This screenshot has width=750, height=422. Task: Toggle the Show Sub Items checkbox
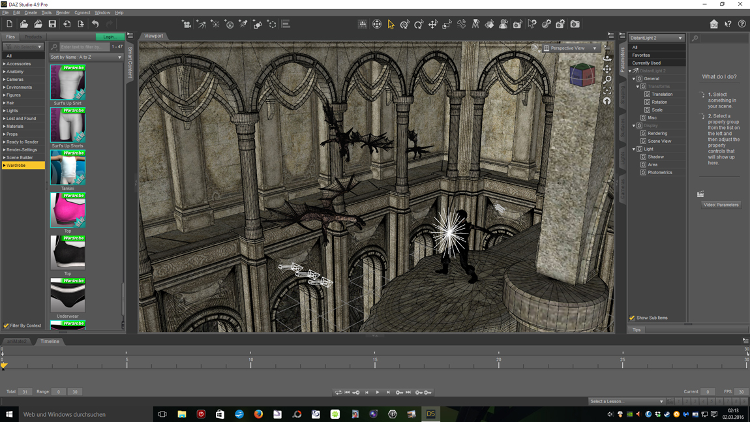click(632, 318)
